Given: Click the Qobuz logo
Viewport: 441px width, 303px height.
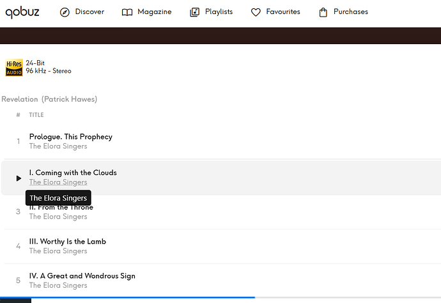Looking at the screenshot, I should click(22, 12).
